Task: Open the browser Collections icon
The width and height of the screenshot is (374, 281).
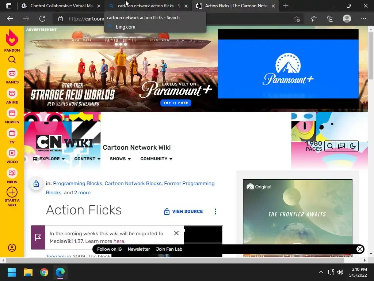Action: pyautogui.click(x=330, y=19)
